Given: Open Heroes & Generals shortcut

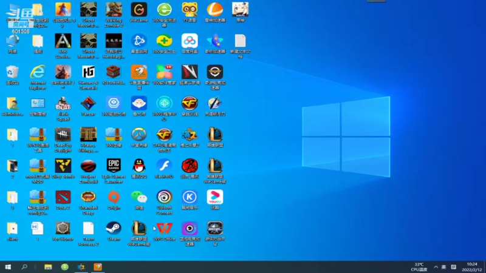Looking at the screenshot, I should [88, 77].
